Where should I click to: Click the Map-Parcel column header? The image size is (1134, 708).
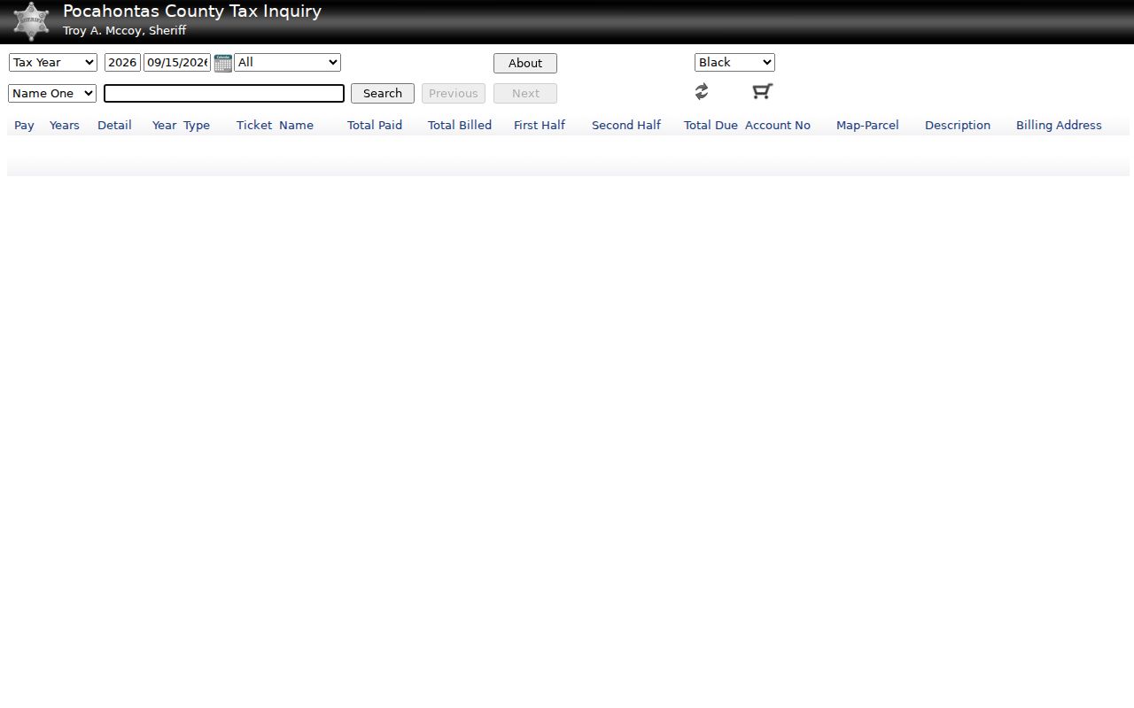(x=867, y=125)
